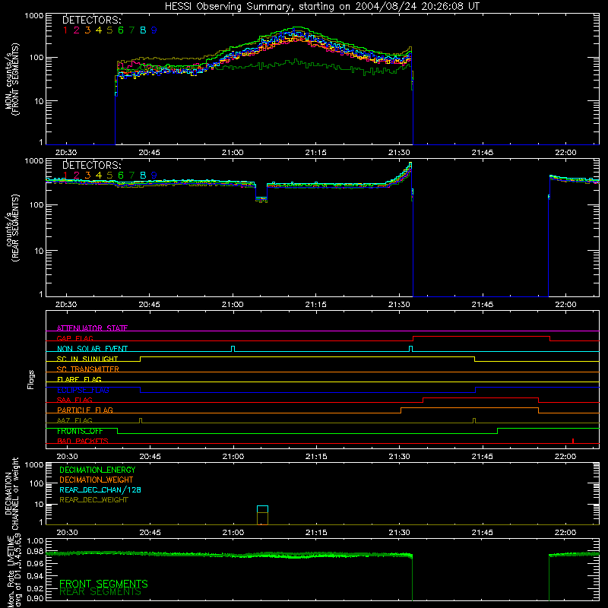Click the 20:30 tick label under the decimation plot

pyautogui.click(x=67, y=533)
